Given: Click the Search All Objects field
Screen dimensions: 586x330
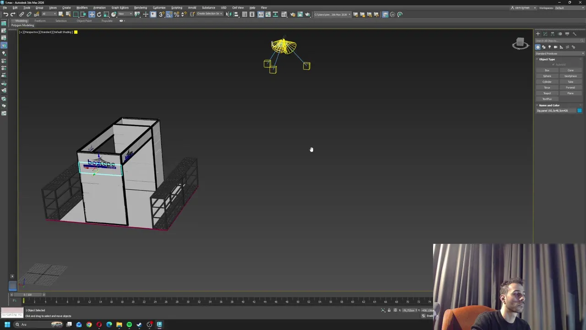Looking at the screenshot, I should point(559,41).
